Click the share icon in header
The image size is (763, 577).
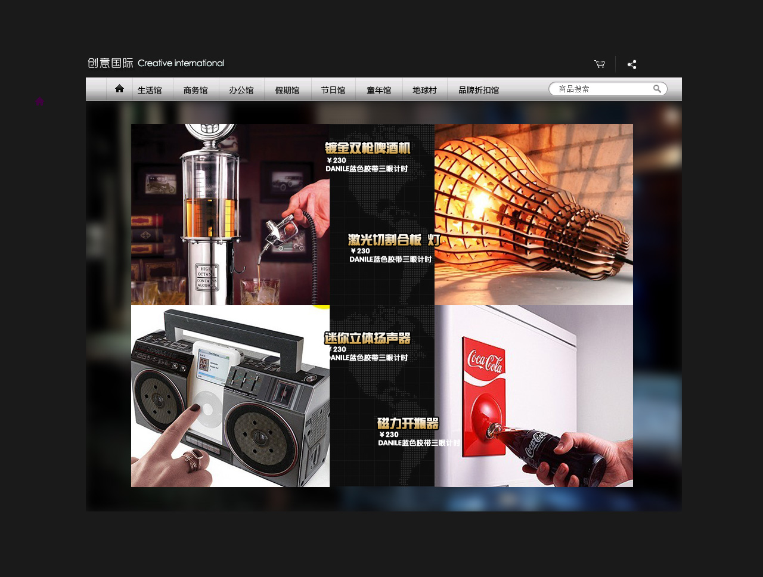tap(632, 64)
